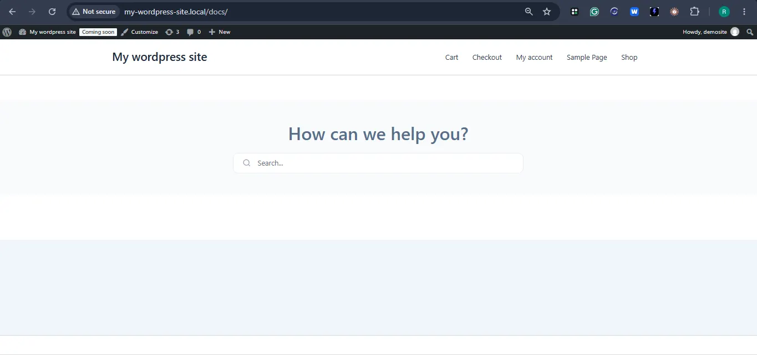Click the magnifier icon inside docs search

point(247,163)
